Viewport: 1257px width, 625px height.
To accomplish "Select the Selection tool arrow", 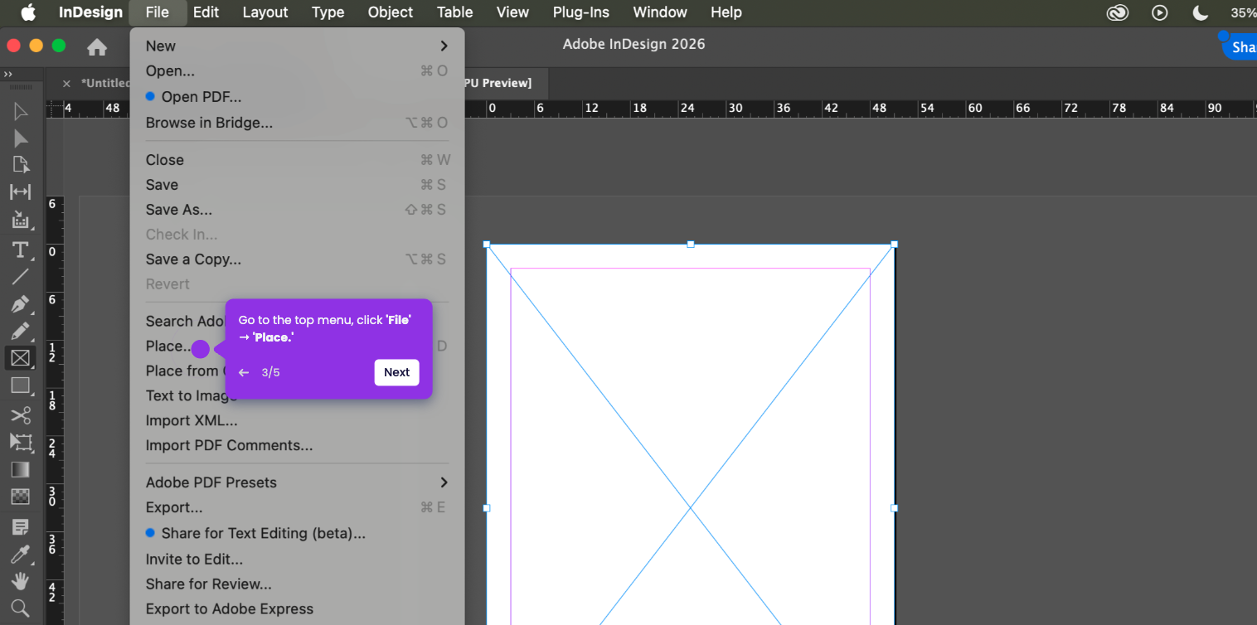I will 21,112.
